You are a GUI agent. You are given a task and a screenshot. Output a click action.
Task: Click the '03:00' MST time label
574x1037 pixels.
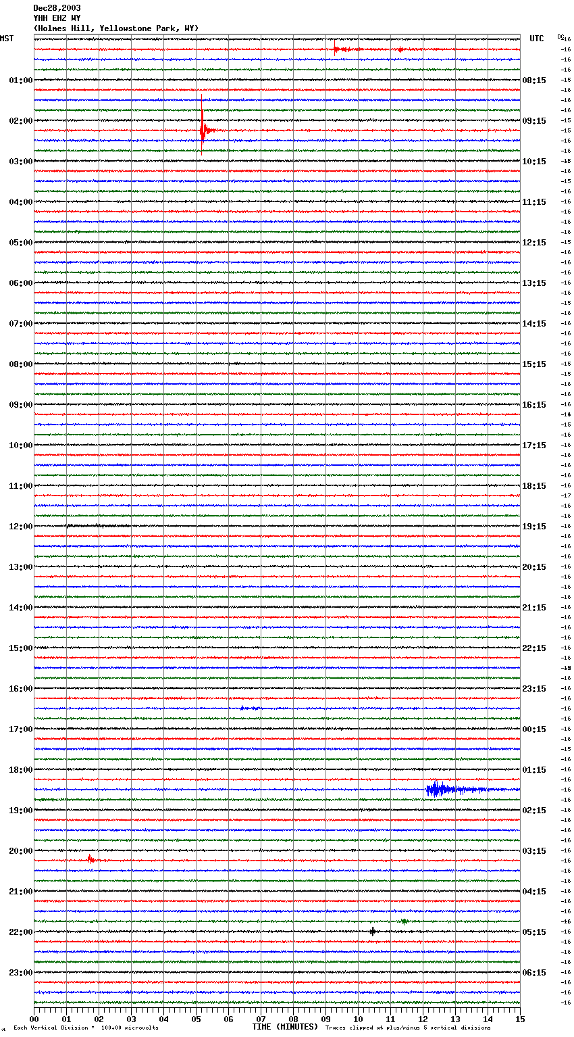tap(21, 162)
